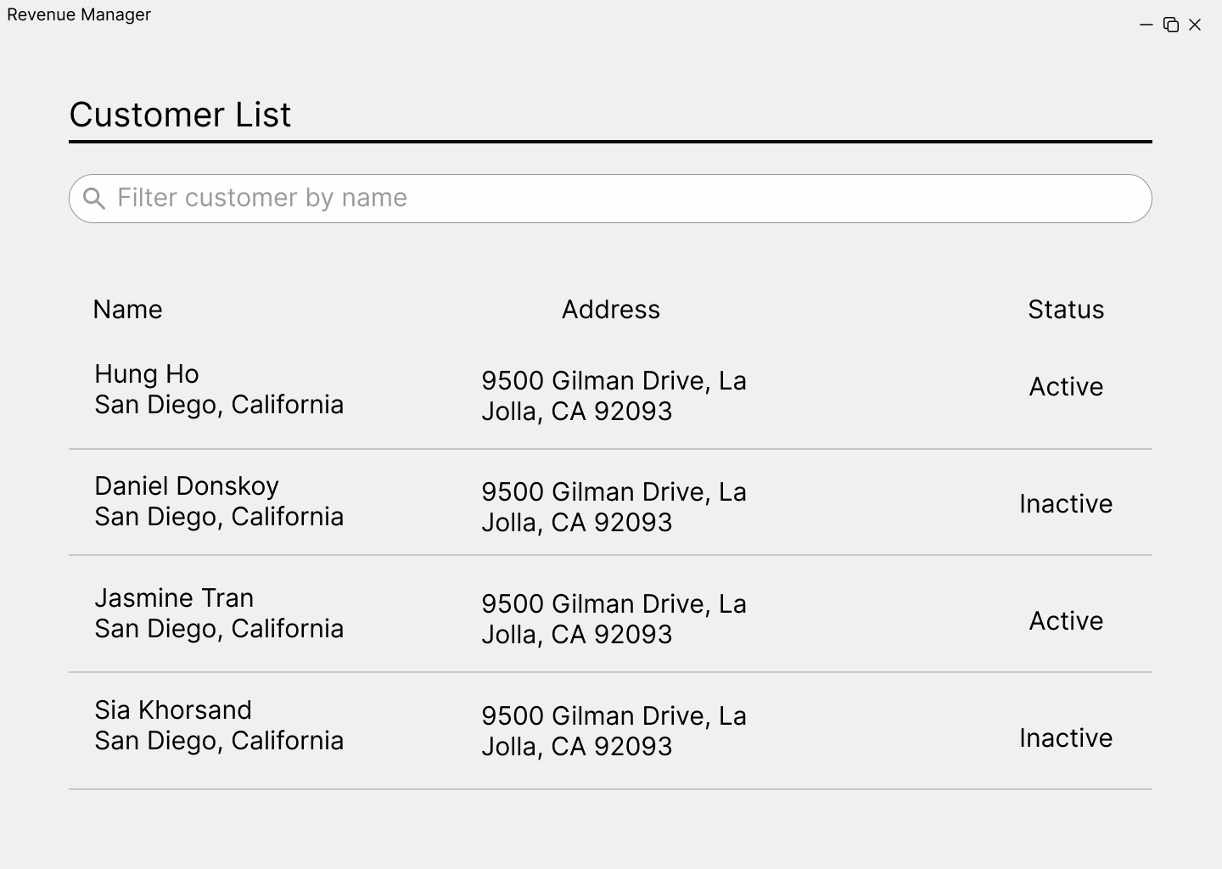1222x869 pixels.
Task: Click the address in Daniel Donskoy's row
Action: point(614,507)
